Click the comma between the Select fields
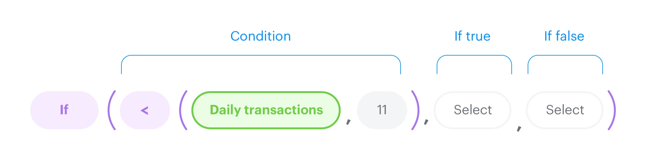Viewport: 645px width, 163px height. pos(519,128)
